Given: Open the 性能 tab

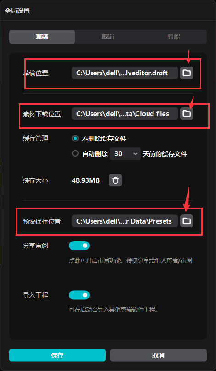Looking at the screenshot, I should tap(174, 37).
